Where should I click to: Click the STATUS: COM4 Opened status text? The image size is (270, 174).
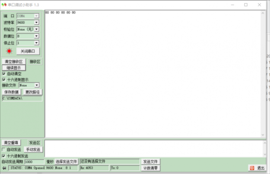point(43,168)
